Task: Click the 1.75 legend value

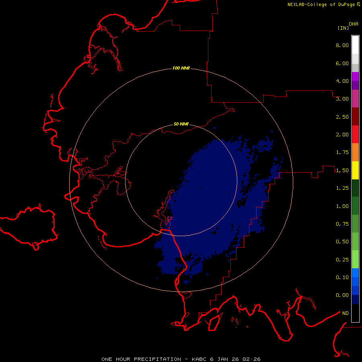Action: pyautogui.click(x=342, y=152)
